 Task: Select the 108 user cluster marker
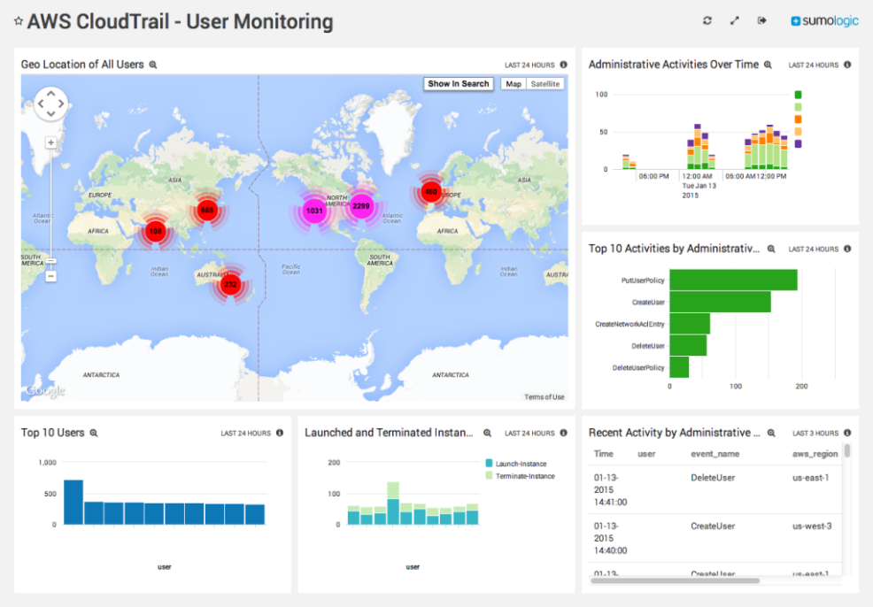[155, 231]
